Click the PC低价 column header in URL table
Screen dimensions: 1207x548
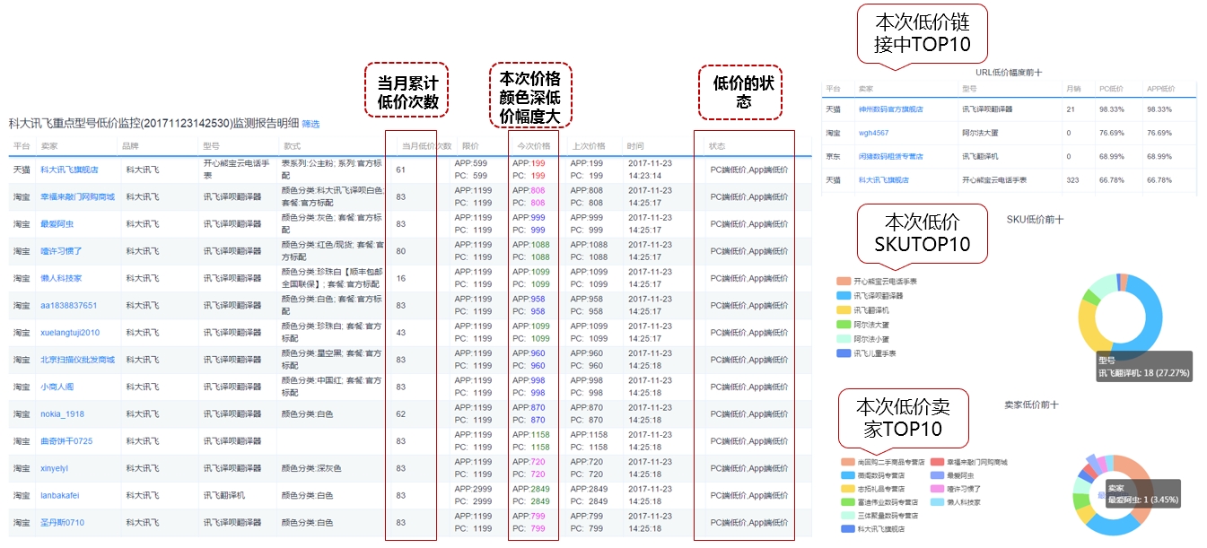point(1110,89)
